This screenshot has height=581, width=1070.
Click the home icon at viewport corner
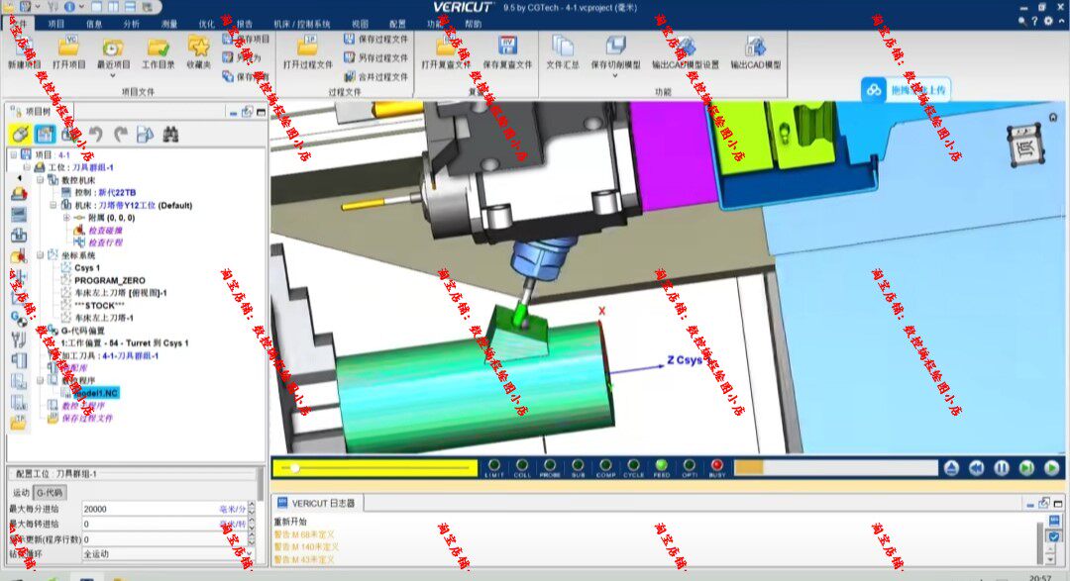point(1053,118)
